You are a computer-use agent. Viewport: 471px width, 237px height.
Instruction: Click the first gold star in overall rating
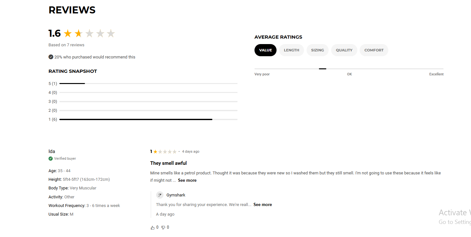coord(68,33)
